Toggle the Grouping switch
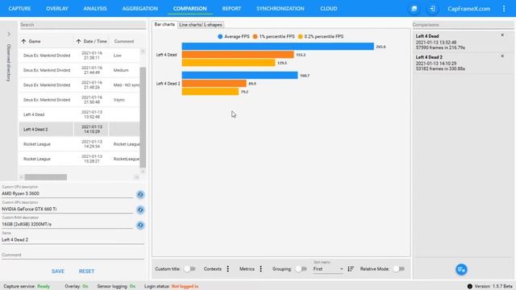This screenshot has width=516, height=290. [x=301, y=269]
